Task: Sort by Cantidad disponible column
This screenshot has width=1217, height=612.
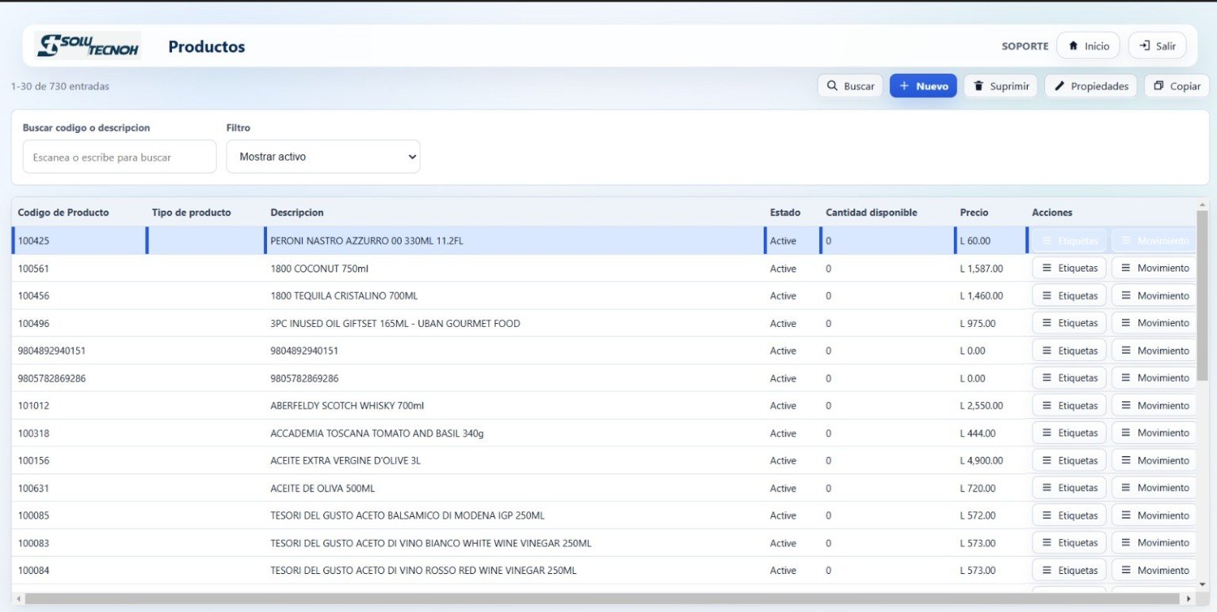Action: click(x=872, y=212)
